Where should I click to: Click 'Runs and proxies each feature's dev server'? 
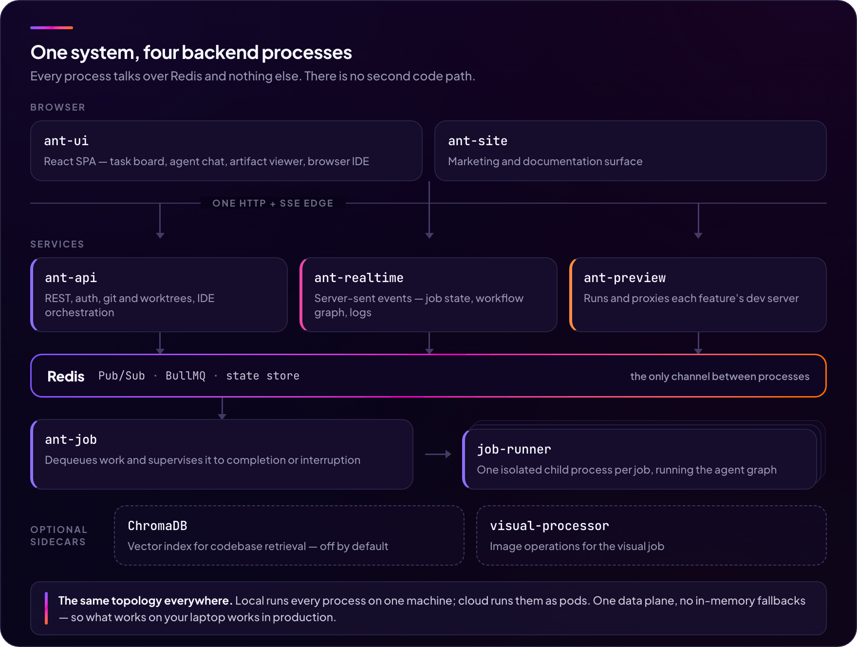pyautogui.click(x=691, y=298)
